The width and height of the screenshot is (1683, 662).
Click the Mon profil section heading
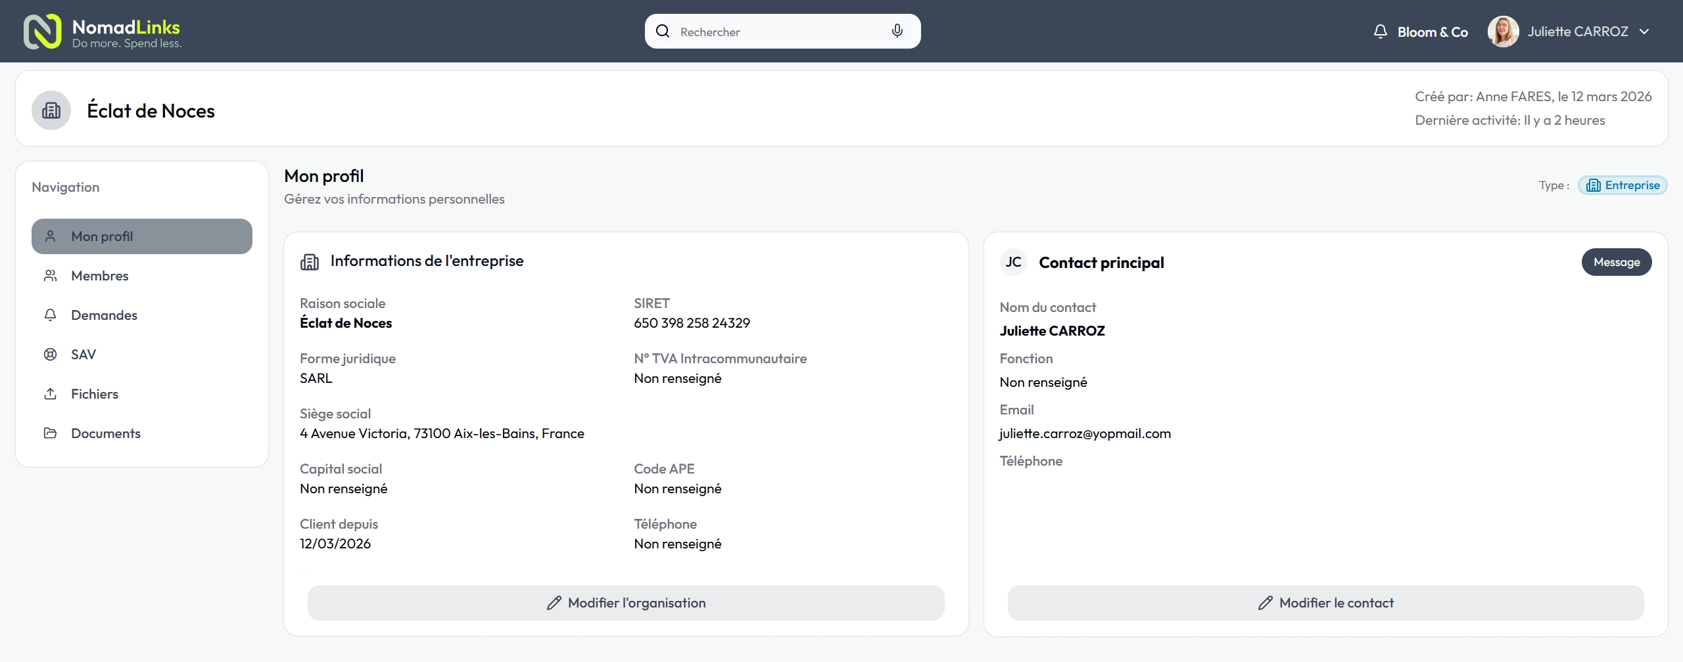pyautogui.click(x=324, y=176)
